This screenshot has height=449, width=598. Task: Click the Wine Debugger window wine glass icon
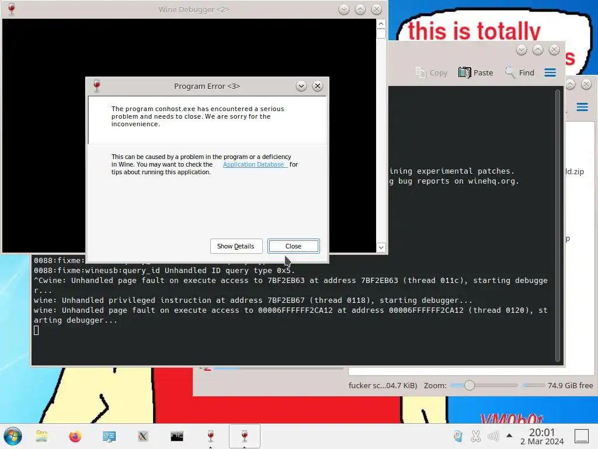click(12, 9)
